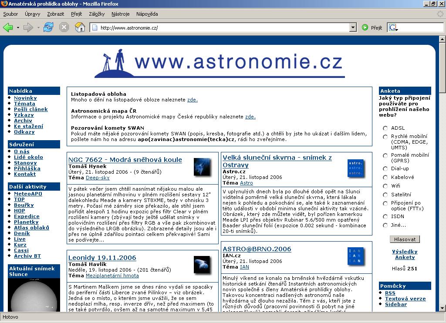This screenshot has height=323, width=446.
Task: Click the scrollbar down arrow
Action: [443, 308]
